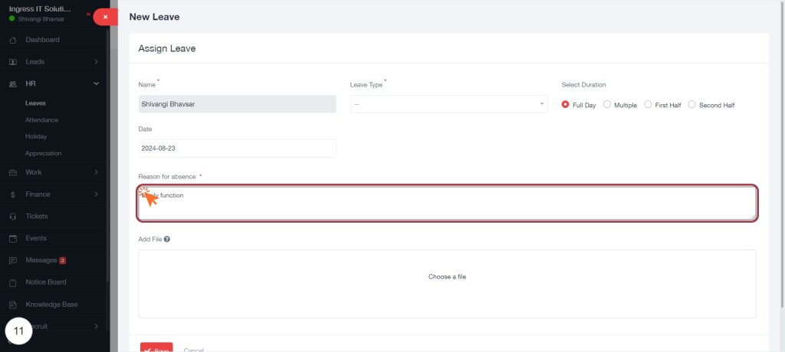This screenshot has width=785, height=352.
Task: Select the Full Day duration
Action: point(565,105)
